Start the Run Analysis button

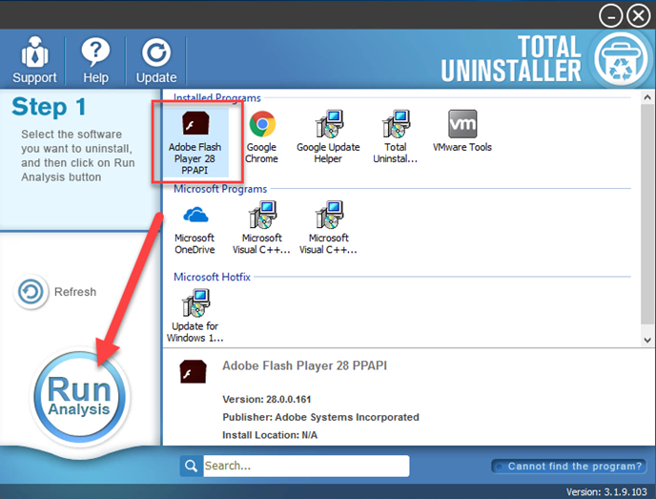coord(79,397)
